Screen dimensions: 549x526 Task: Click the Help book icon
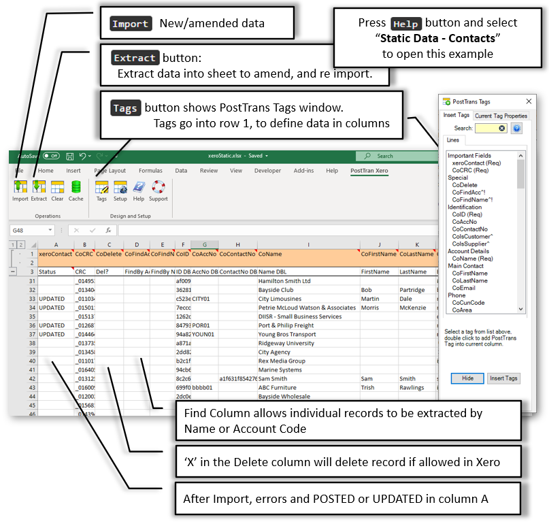coord(139,187)
